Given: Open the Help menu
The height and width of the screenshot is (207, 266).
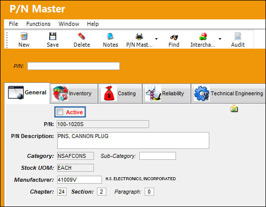Looking at the screenshot, I should (93, 24).
